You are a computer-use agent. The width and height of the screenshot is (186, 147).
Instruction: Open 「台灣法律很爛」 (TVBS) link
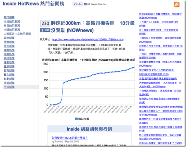[x=160, y=93]
